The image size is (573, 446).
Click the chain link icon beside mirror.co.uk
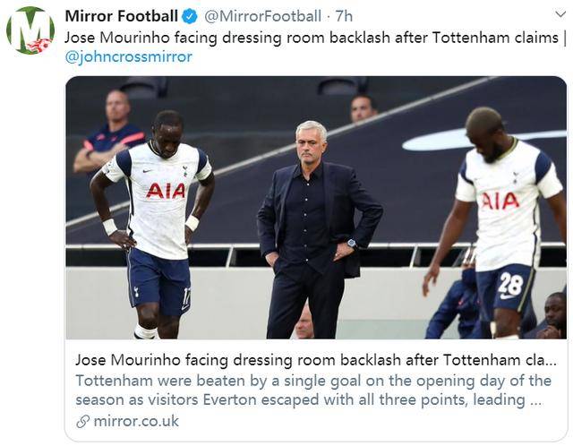click(x=83, y=421)
